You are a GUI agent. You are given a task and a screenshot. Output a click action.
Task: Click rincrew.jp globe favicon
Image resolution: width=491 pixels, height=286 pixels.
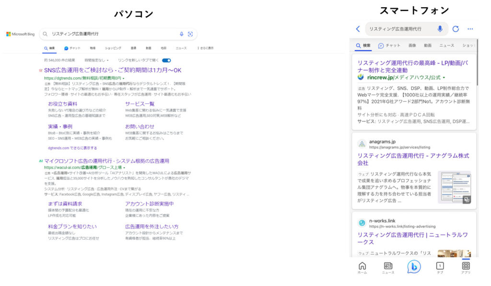coord(361,77)
